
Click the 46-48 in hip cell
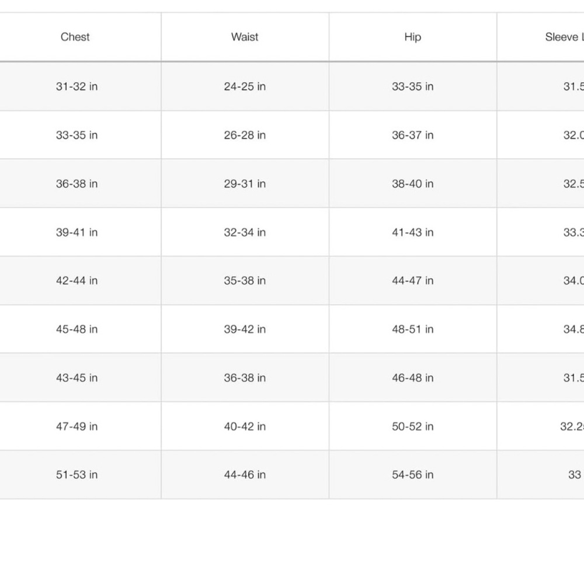pos(413,378)
